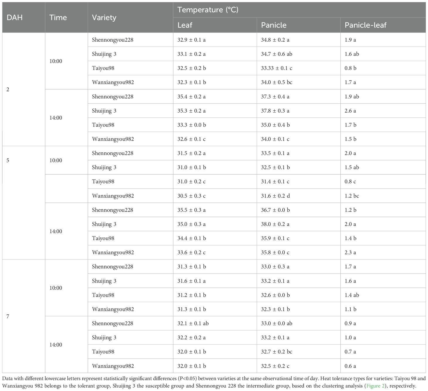Click the DAH column header

(14, 17)
